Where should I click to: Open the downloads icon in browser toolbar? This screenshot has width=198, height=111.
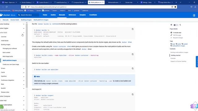tap(195, 7)
